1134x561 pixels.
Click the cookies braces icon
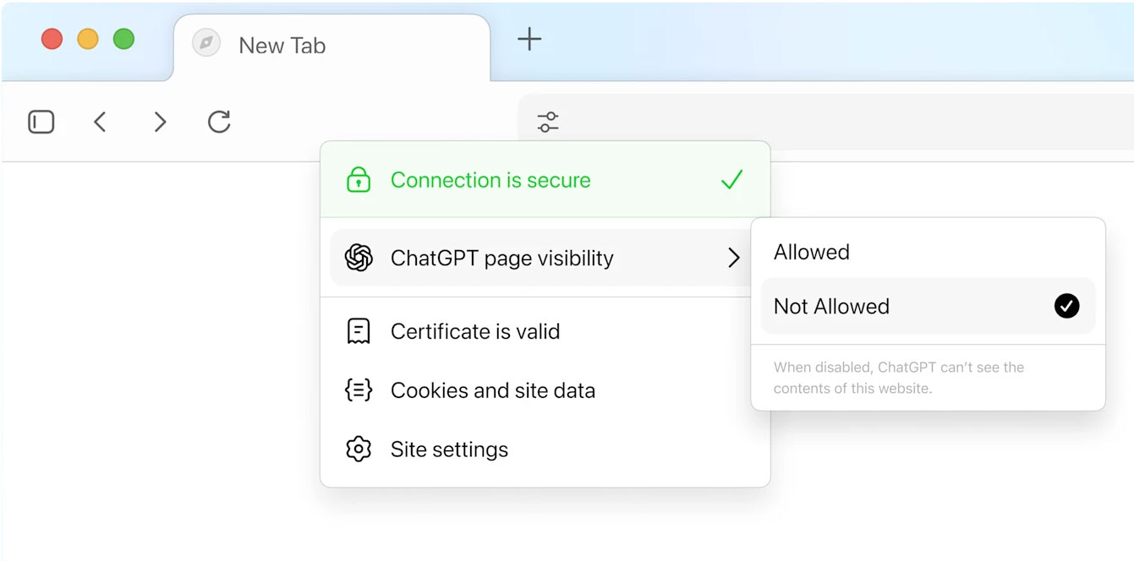coord(359,390)
